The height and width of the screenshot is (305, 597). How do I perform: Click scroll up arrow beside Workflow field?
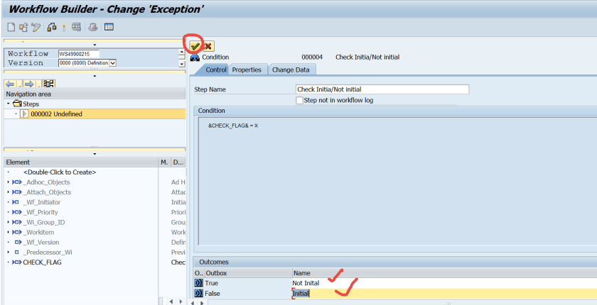[182, 52]
